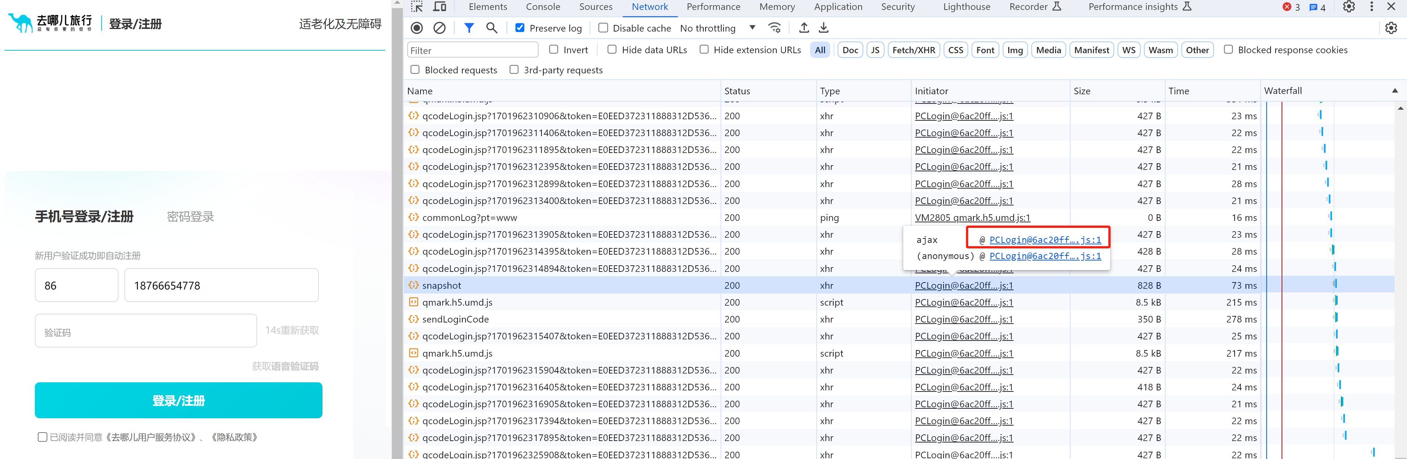Show the 4 issues indicator
The width and height of the screenshot is (1407, 459).
coord(1317,7)
